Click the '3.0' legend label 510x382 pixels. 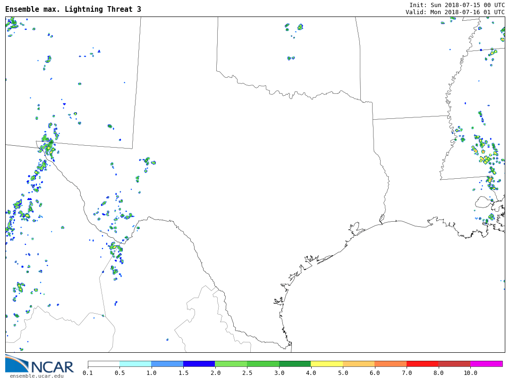[279, 373]
